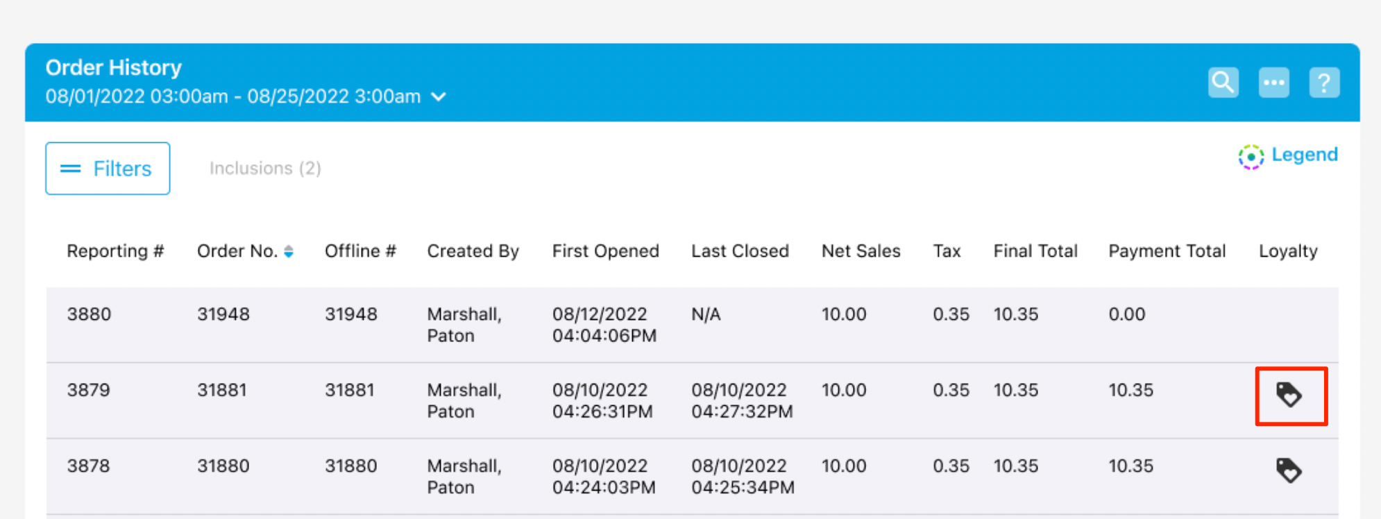
Task: Click the colorful Legend circle icon
Action: [1251, 156]
